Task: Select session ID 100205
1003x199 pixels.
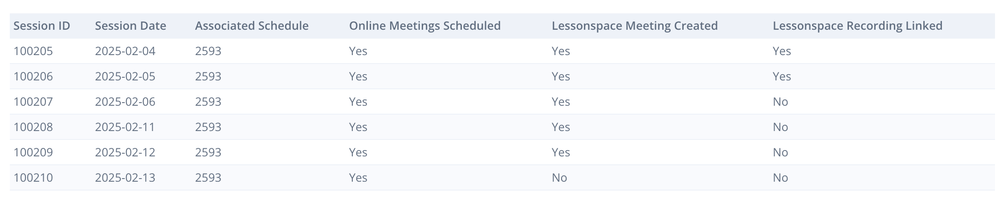Action: click(33, 51)
